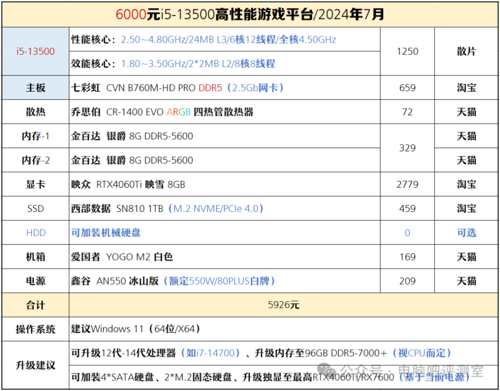The image size is (500, 391).
Task: Click the "散片" source cell
Action: tap(466, 52)
